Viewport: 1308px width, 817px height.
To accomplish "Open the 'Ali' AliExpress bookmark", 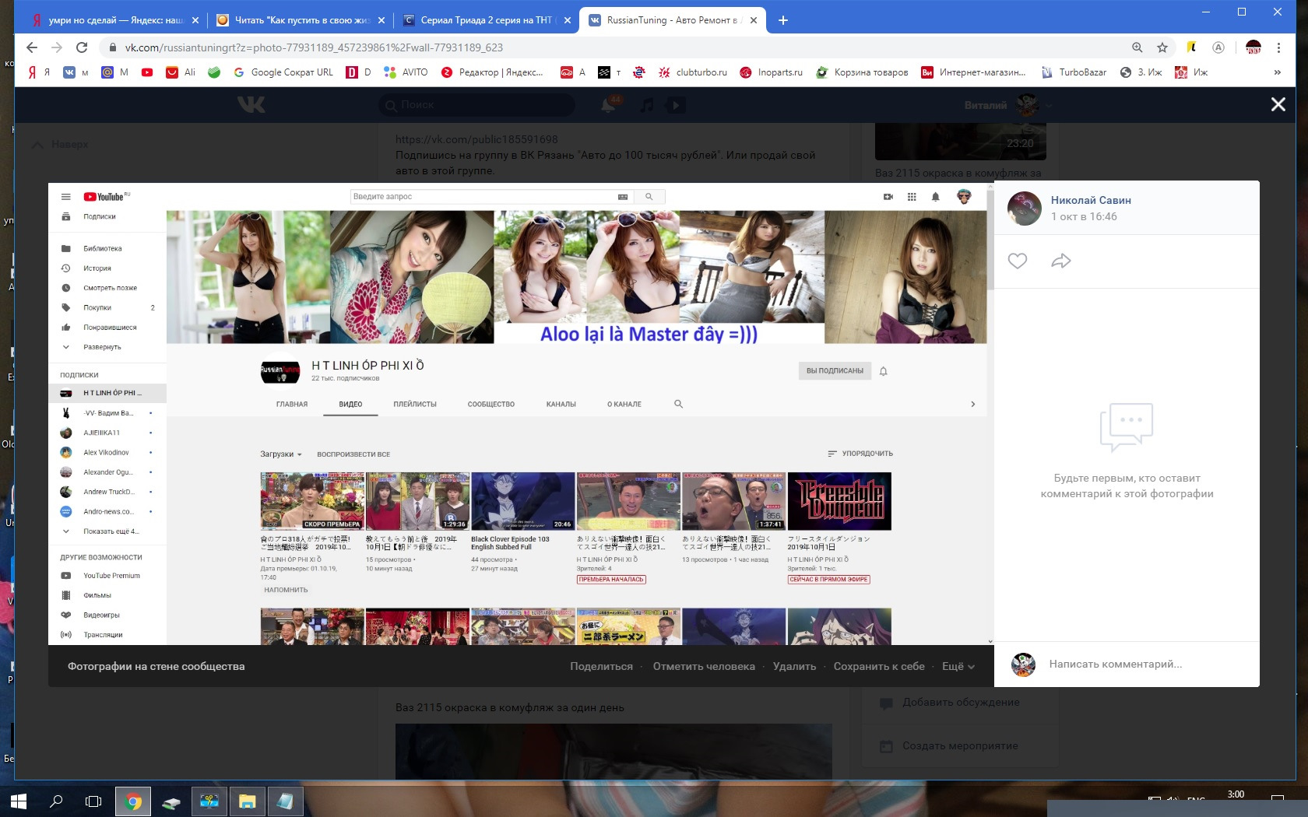I will pyautogui.click(x=181, y=72).
